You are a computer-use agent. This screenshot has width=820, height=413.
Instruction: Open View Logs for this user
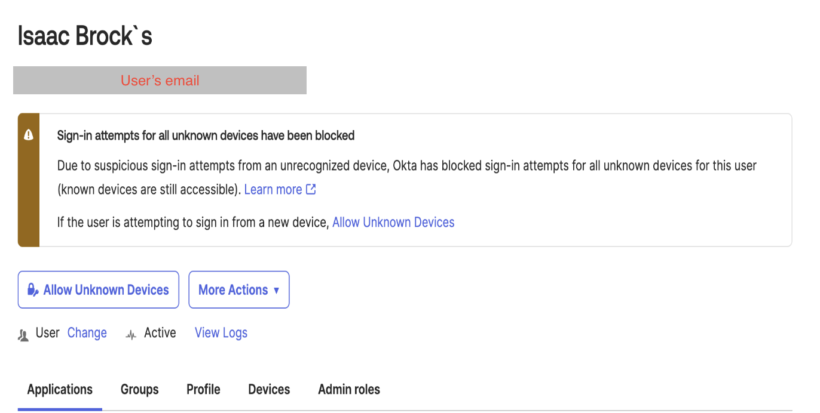[221, 333]
